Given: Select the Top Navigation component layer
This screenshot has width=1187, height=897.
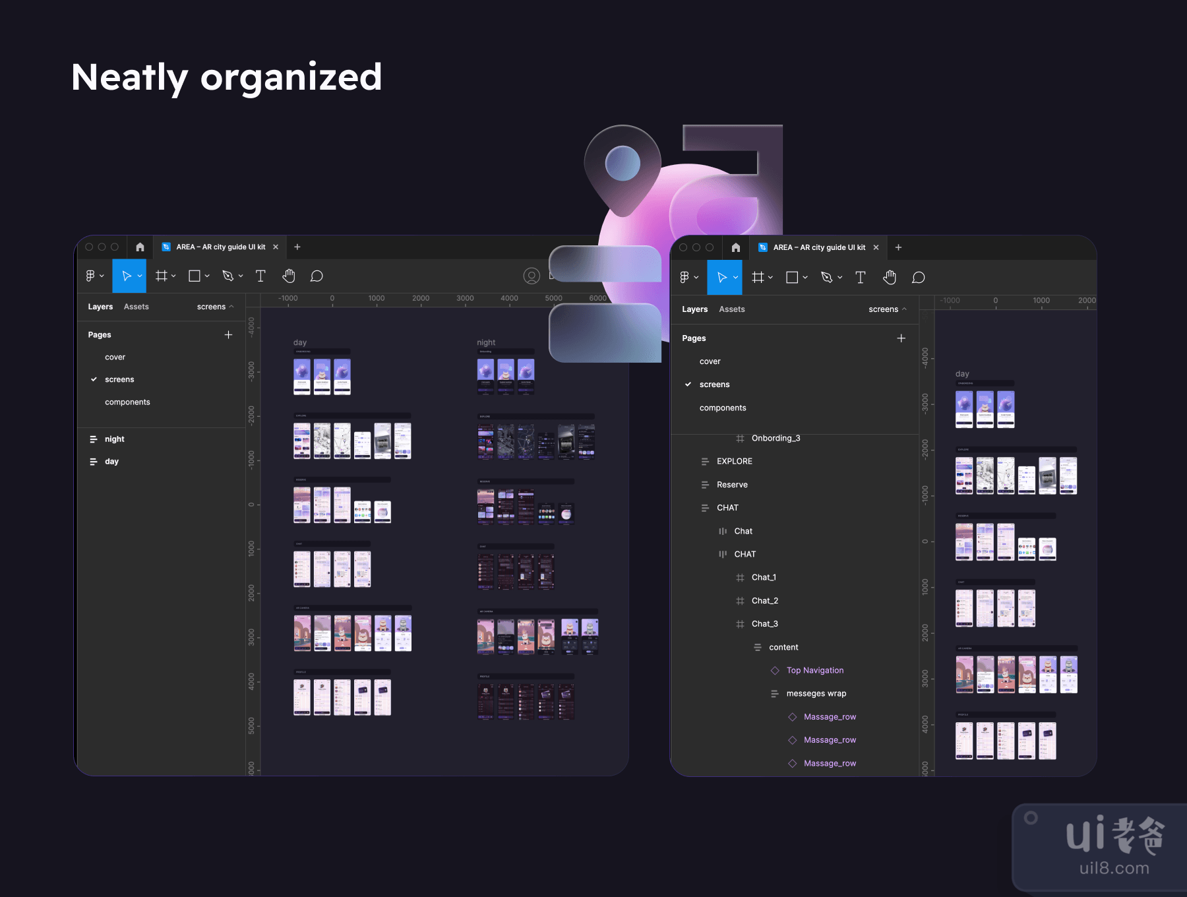Looking at the screenshot, I should (x=814, y=670).
